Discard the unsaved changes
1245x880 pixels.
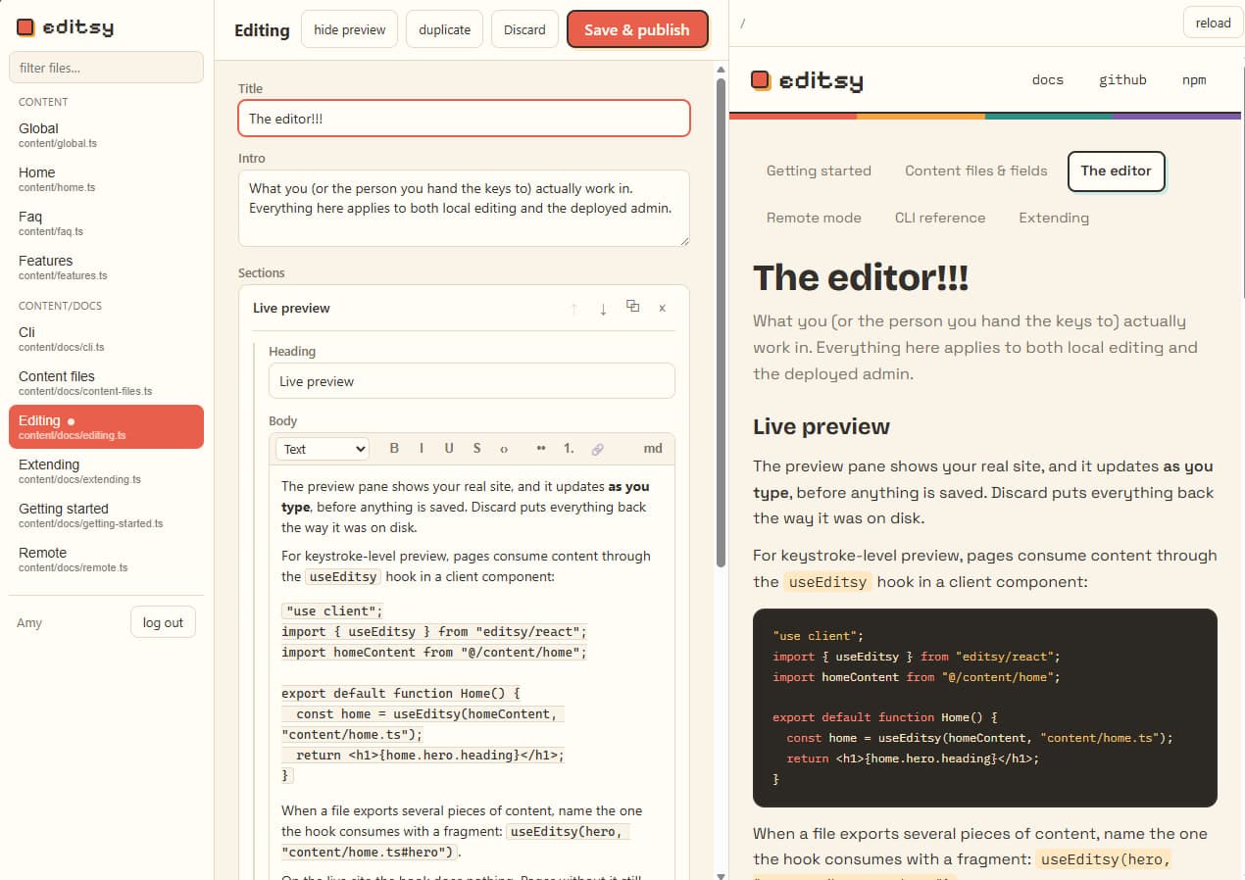524,29
